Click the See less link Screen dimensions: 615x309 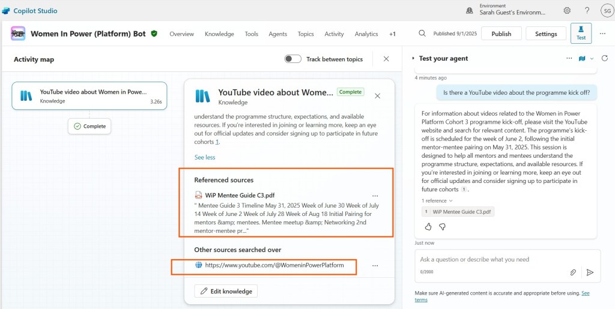coord(205,157)
